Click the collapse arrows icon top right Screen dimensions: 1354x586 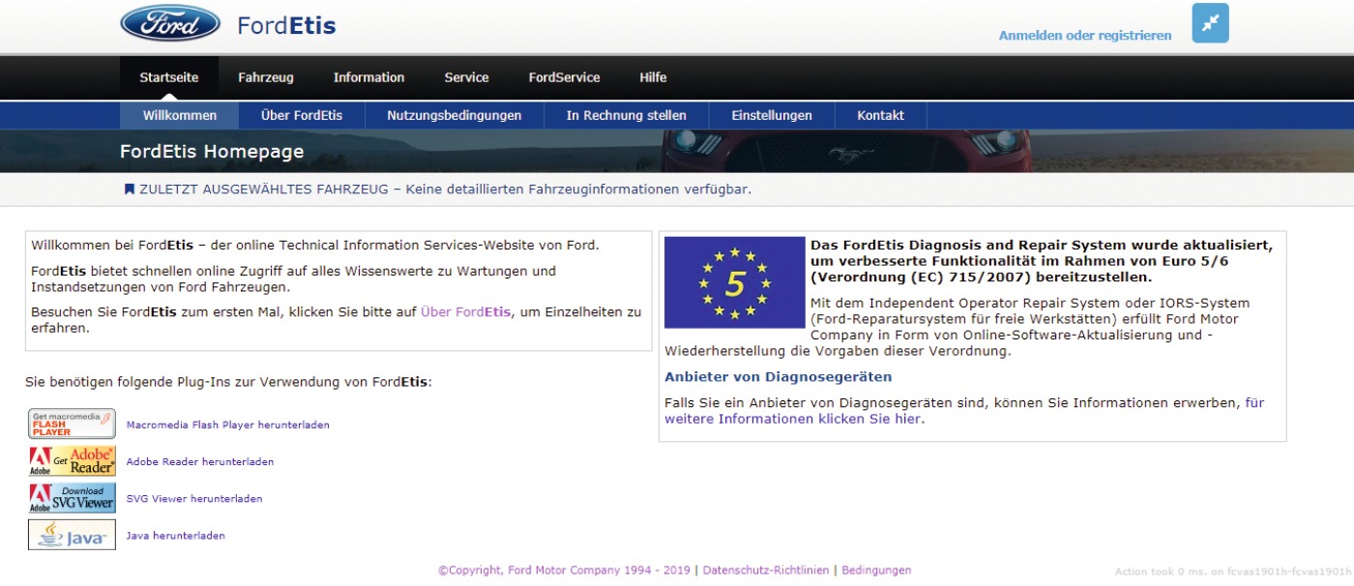[1210, 24]
